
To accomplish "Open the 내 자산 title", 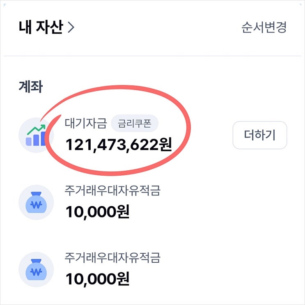I will pyautogui.click(x=41, y=28).
